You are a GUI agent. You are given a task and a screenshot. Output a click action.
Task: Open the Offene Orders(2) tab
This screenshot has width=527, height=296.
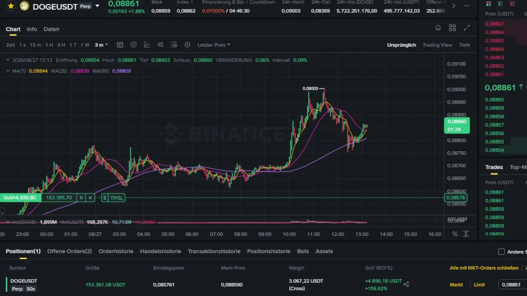(70, 251)
